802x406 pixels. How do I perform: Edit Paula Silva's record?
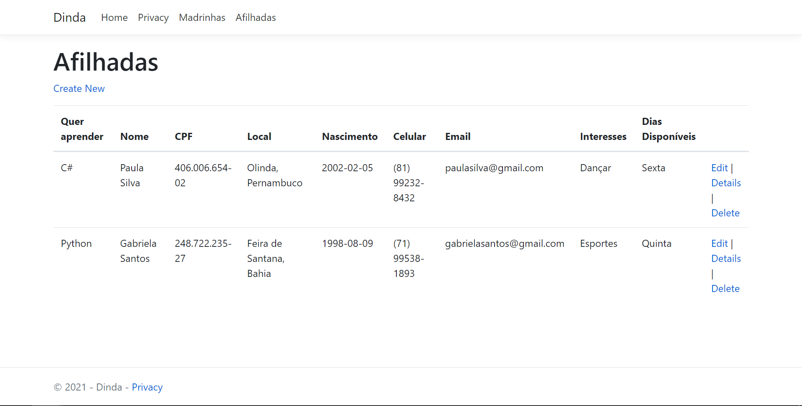pos(719,168)
